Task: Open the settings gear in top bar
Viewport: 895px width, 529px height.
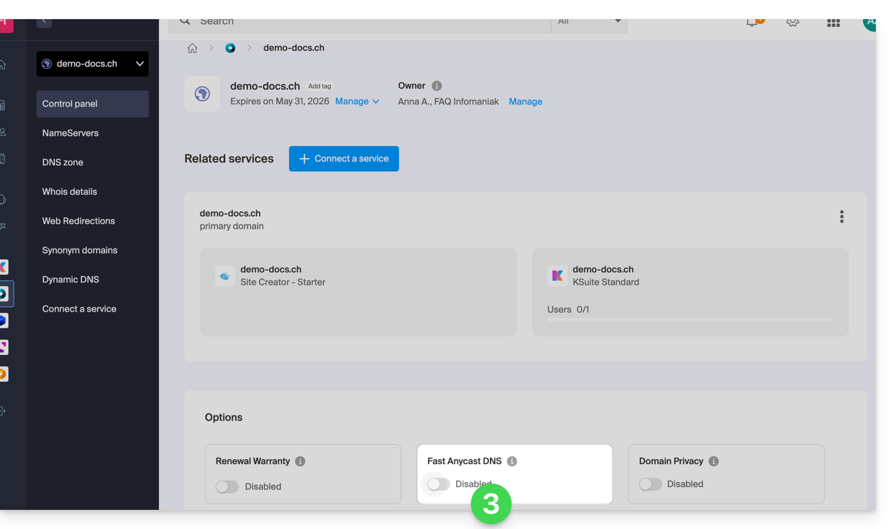Action: click(x=792, y=22)
